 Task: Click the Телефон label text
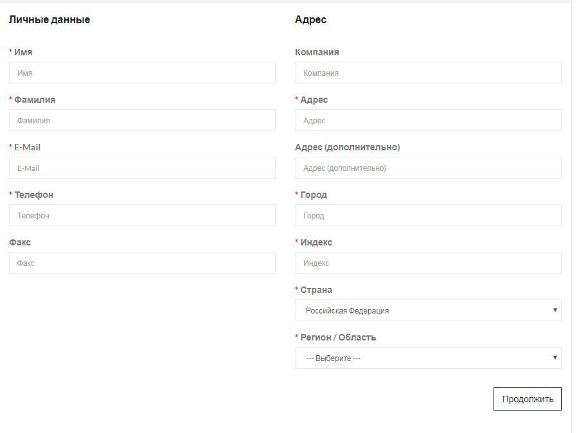[x=33, y=195]
